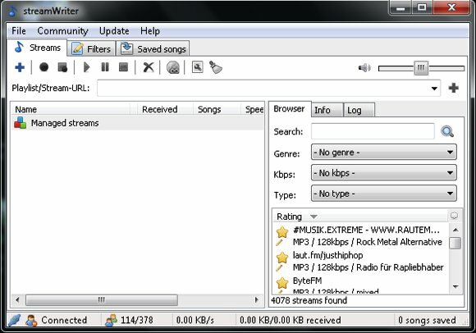Click the user icon beside Connected

[31, 320]
